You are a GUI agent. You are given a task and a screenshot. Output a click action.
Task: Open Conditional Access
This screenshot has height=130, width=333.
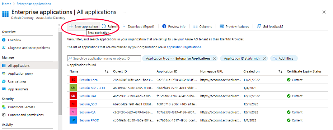(x=21, y=107)
